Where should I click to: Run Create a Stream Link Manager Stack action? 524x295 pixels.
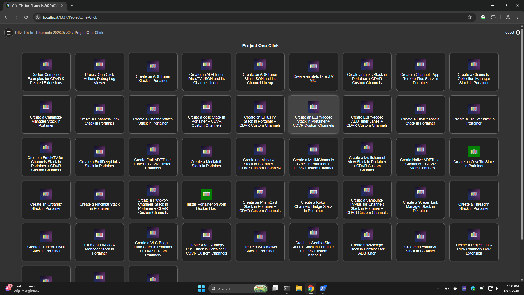point(421,200)
